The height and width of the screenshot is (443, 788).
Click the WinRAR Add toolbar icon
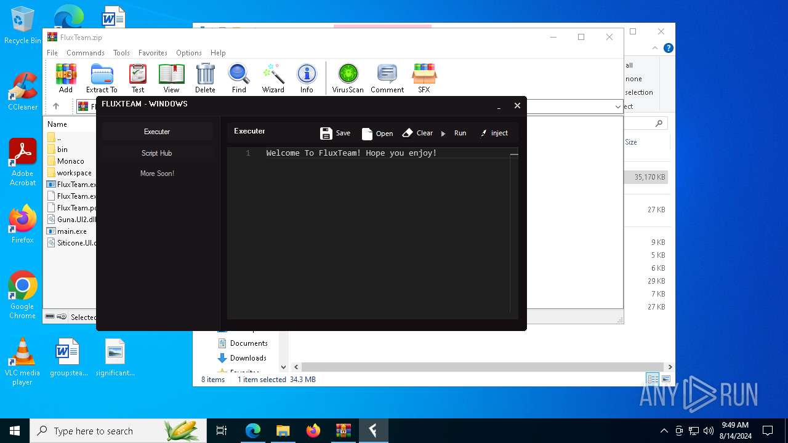pos(66,78)
